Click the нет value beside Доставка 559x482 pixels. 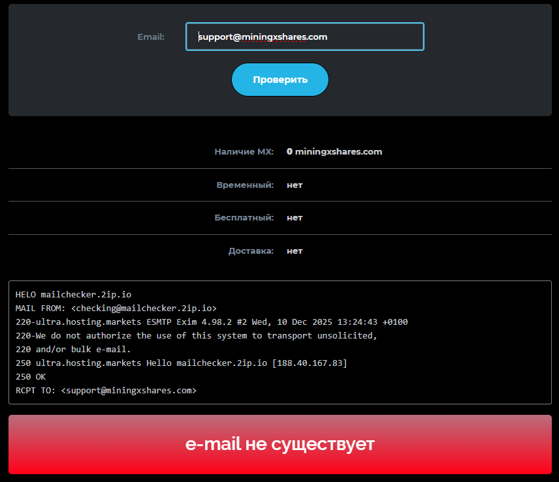(x=295, y=251)
